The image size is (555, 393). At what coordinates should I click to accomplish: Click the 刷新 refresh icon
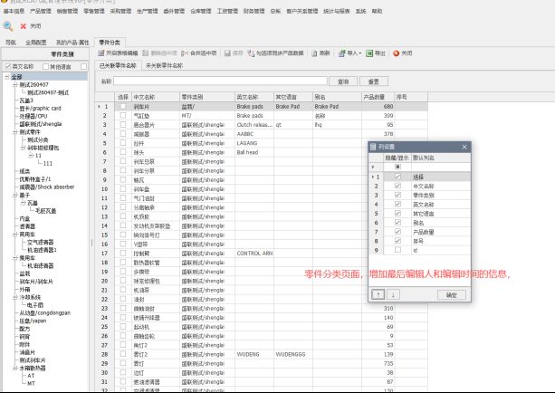pos(314,53)
